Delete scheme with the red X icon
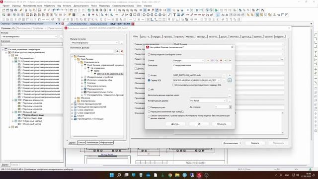318x179 pixels. coord(221,61)
